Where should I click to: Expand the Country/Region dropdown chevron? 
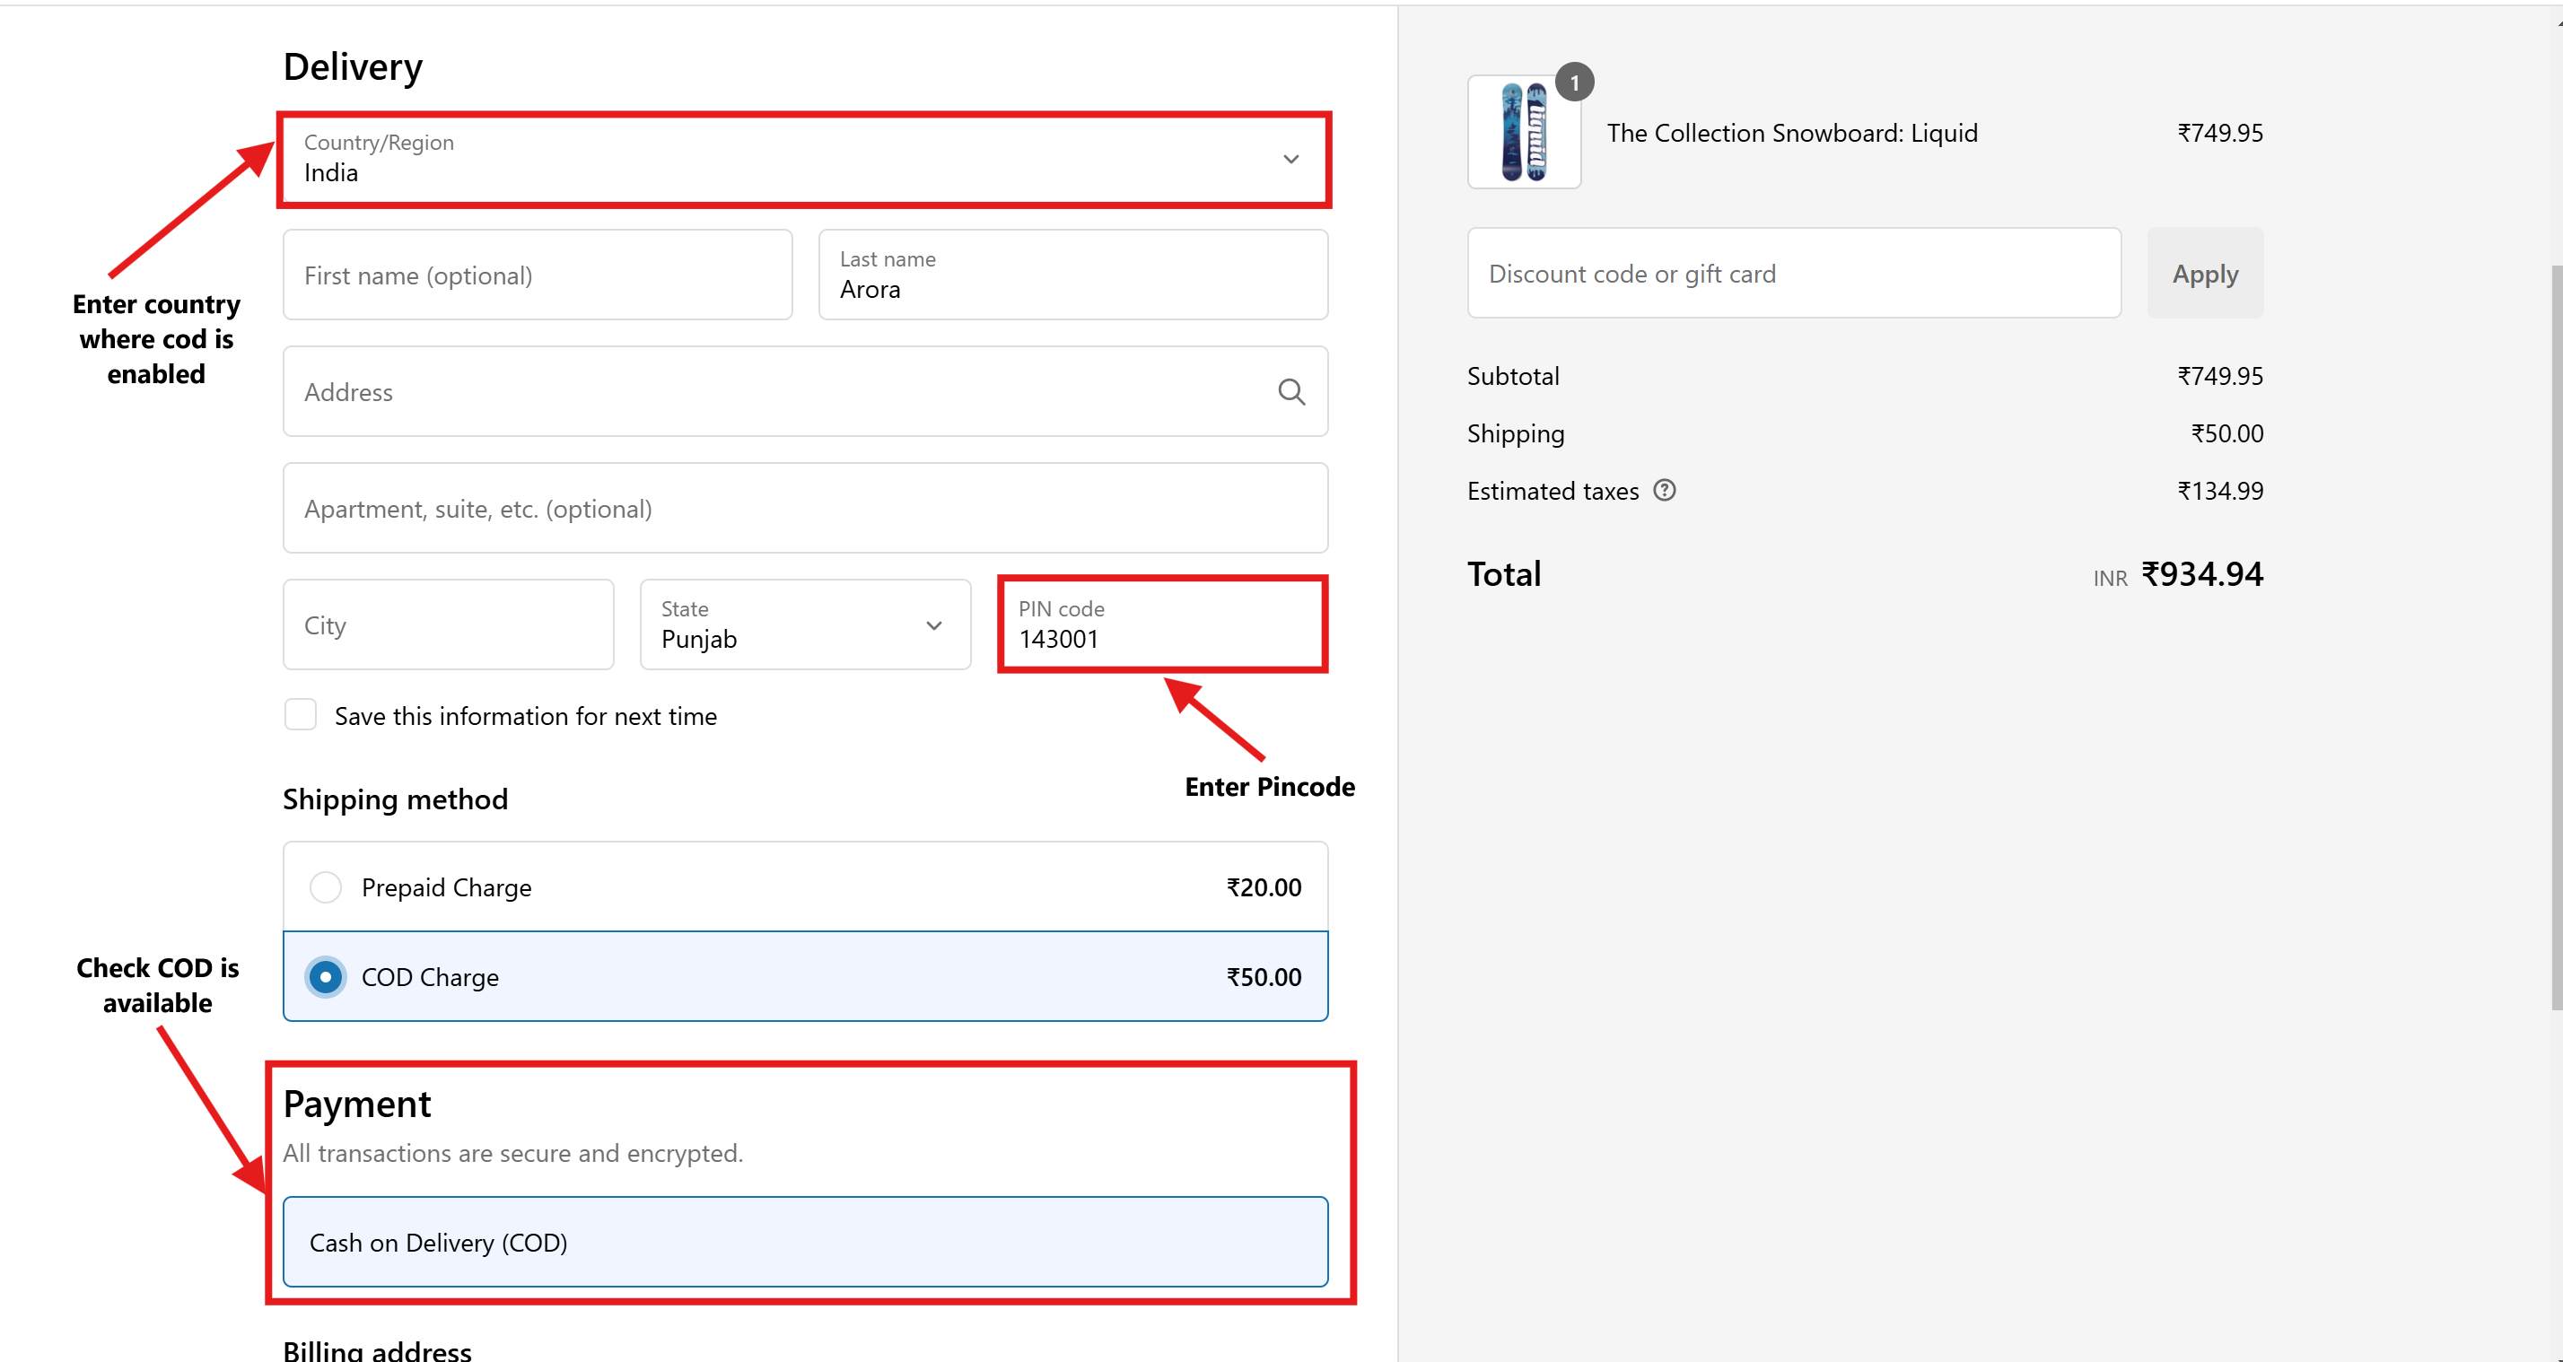click(x=1290, y=159)
